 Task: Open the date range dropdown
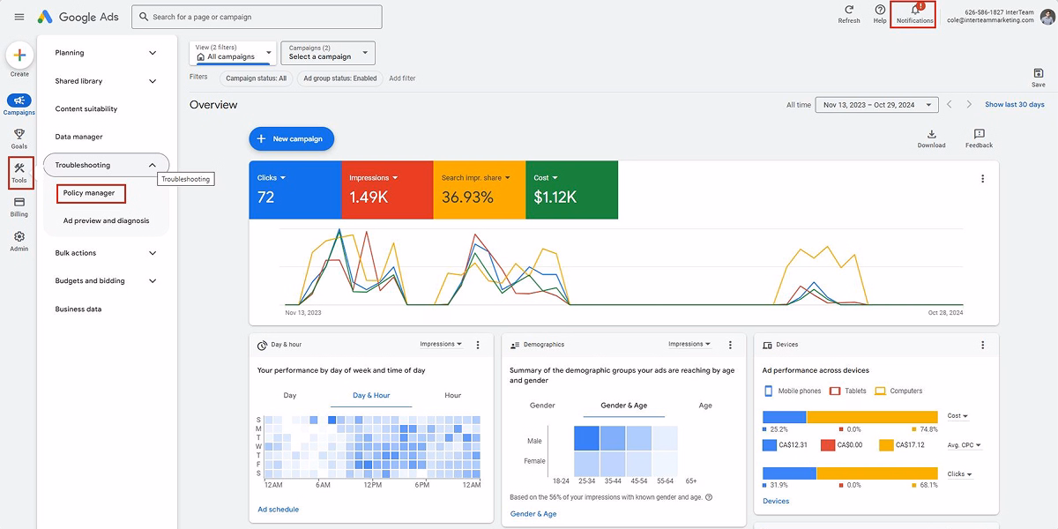coord(876,104)
